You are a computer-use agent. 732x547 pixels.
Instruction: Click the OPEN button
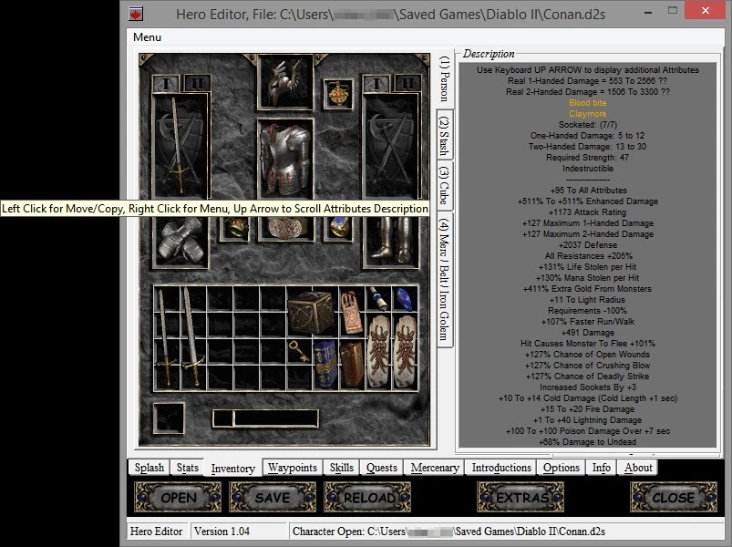(x=179, y=498)
